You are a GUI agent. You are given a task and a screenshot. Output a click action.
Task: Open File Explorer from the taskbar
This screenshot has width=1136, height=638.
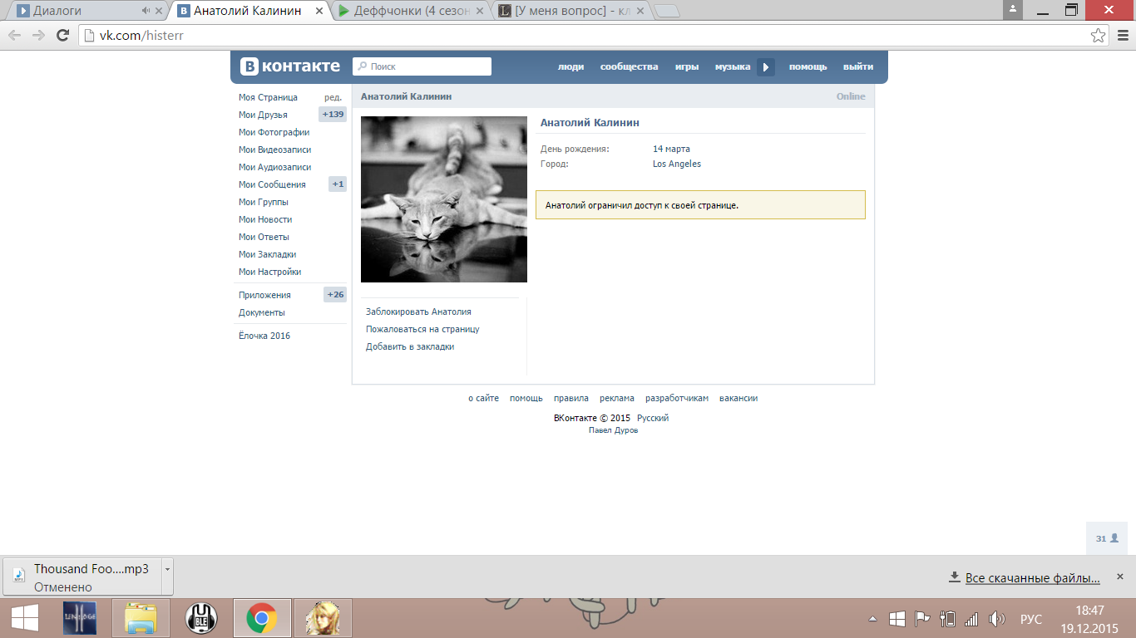tap(141, 618)
